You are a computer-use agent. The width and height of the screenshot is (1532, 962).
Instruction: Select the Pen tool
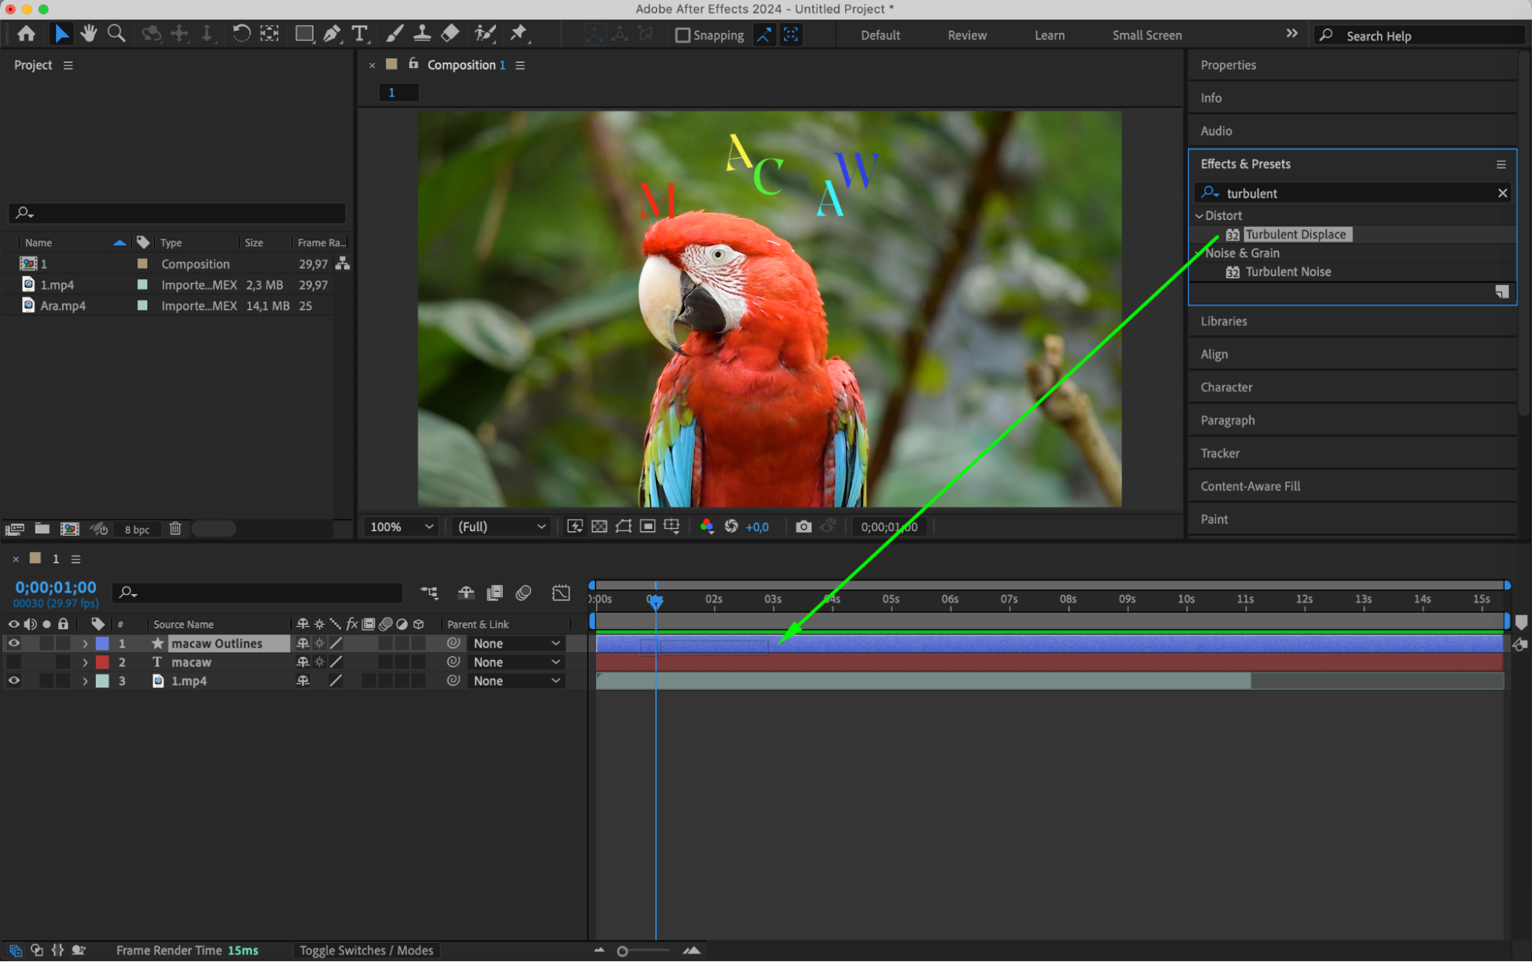pos(332,34)
